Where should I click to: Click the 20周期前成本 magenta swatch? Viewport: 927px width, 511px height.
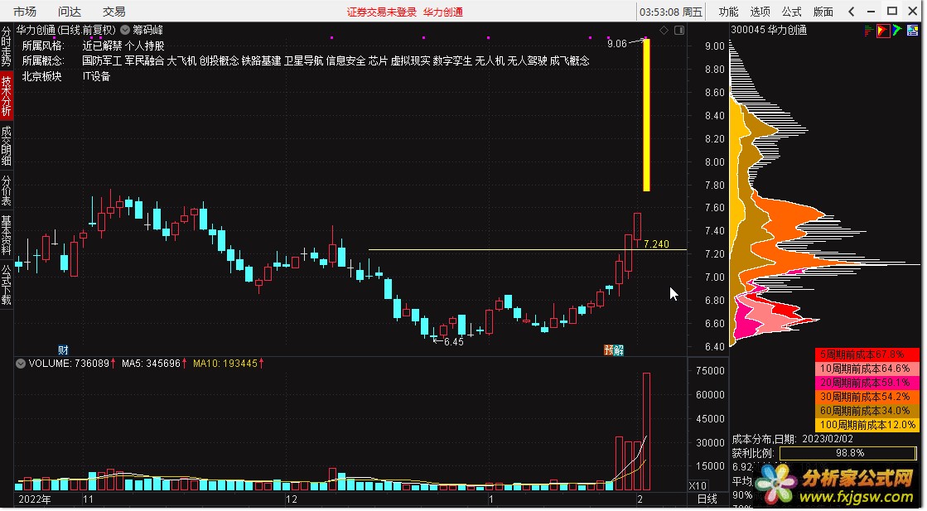[866, 383]
